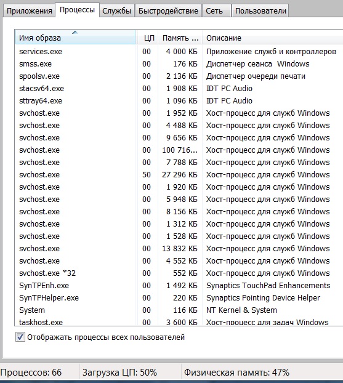The image size is (343, 383).
Task: Select svchost.exe with 50 CPU usage
Action: (179, 175)
